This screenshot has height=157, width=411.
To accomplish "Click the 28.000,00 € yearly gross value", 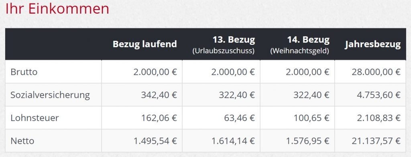I will point(376,72).
